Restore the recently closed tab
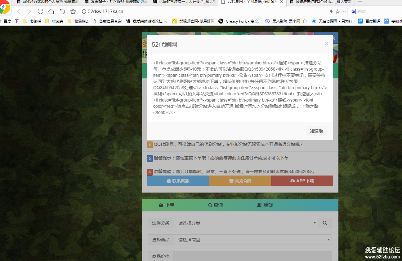The image size is (402, 261). [x=62, y=12]
